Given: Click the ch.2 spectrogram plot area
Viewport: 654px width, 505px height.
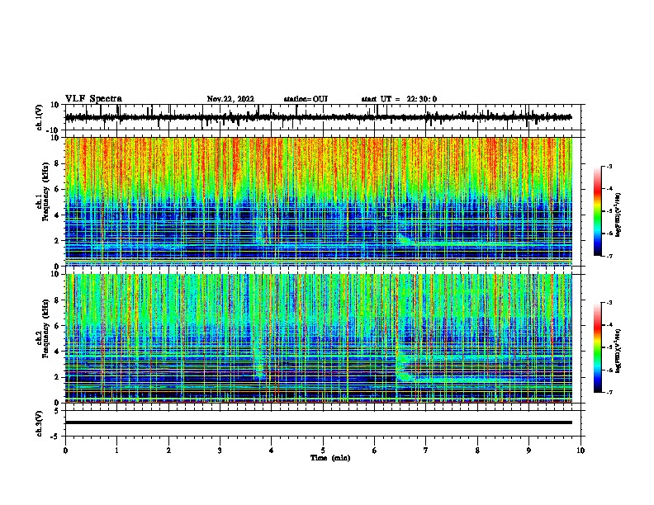Looking at the screenshot, I should click(x=319, y=338).
